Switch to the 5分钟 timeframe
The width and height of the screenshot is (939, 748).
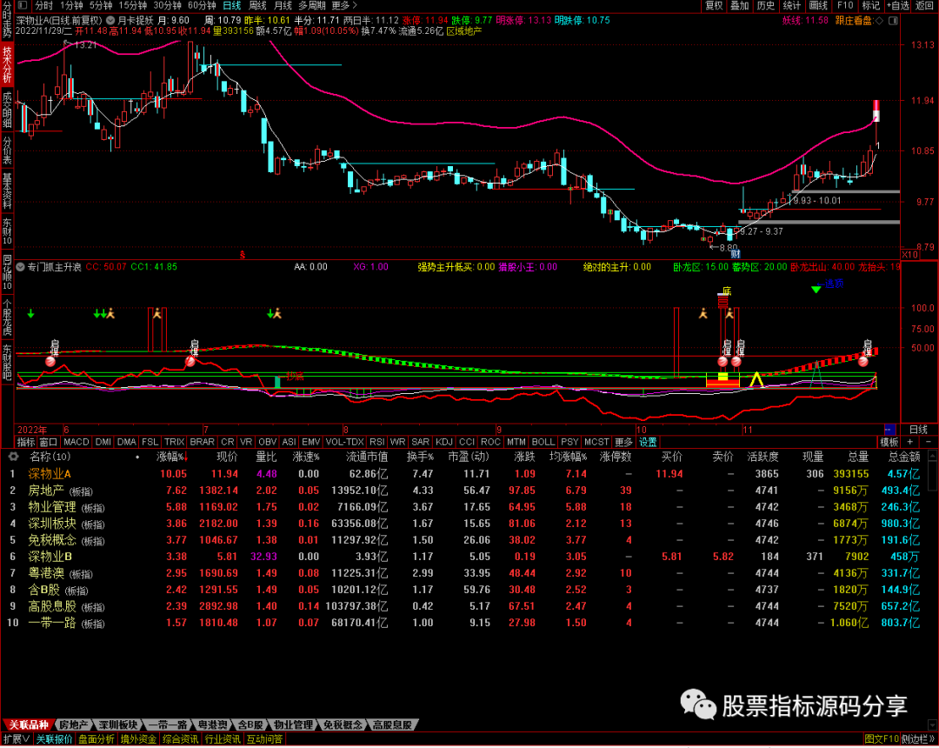[x=101, y=5]
